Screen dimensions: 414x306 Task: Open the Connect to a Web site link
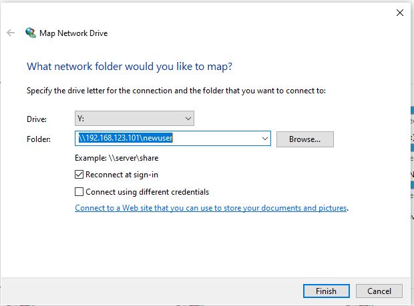tap(211, 208)
